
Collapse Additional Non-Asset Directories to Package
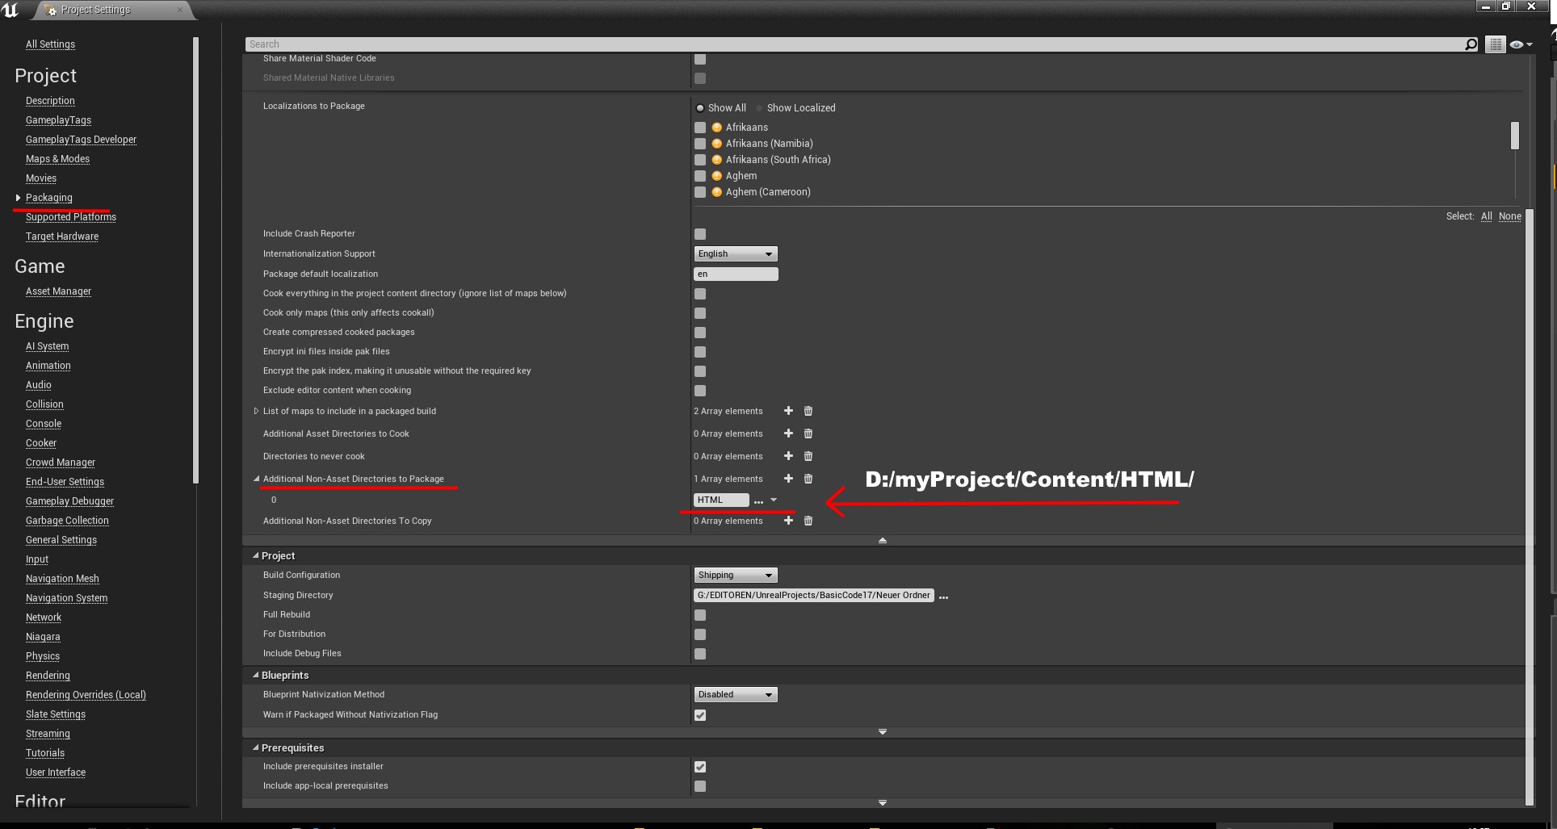256,479
